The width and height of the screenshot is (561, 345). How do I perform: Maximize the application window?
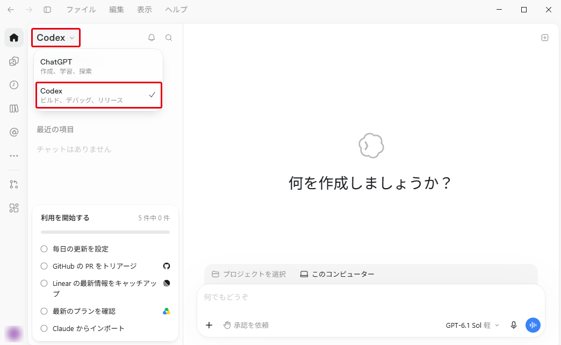point(524,10)
